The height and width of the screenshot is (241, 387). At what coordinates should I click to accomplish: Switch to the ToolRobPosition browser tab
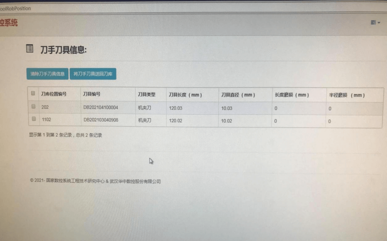pyautogui.click(x=14, y=8)
